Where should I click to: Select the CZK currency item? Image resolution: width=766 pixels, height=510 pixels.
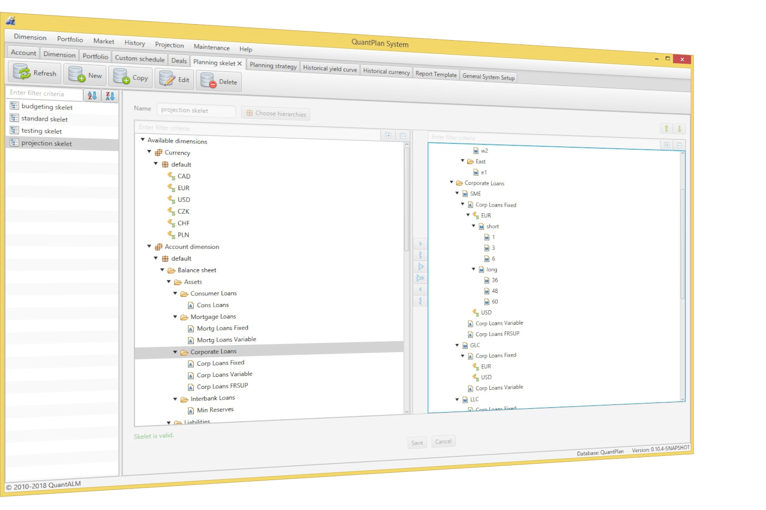click(183, 211)
